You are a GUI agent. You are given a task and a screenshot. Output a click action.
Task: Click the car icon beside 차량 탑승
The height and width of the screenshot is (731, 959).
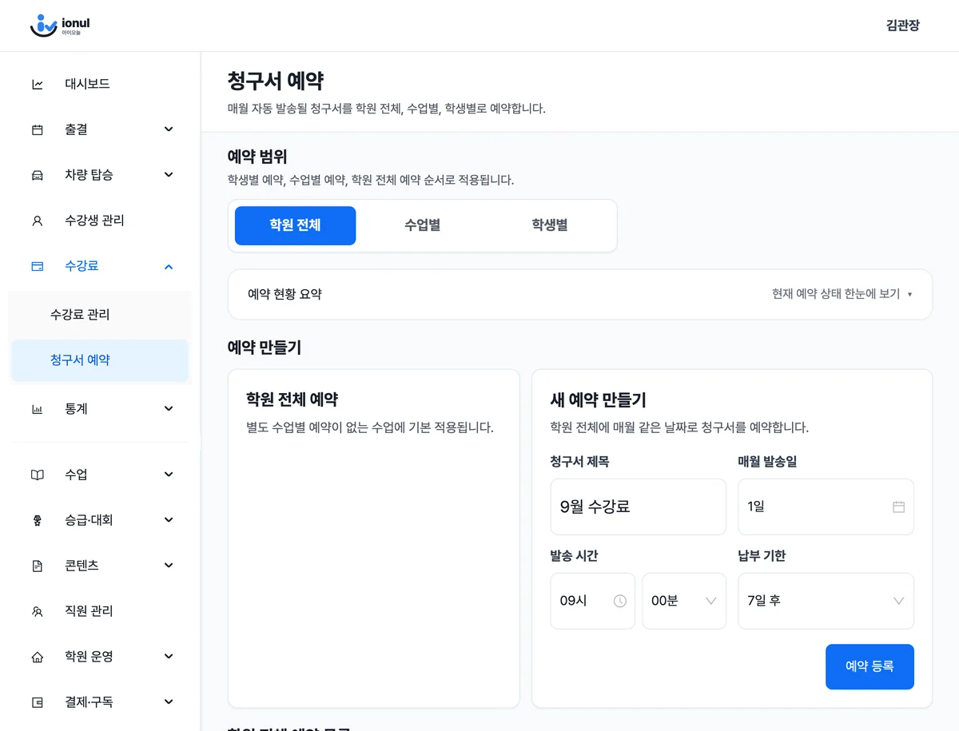pos(38,175)
